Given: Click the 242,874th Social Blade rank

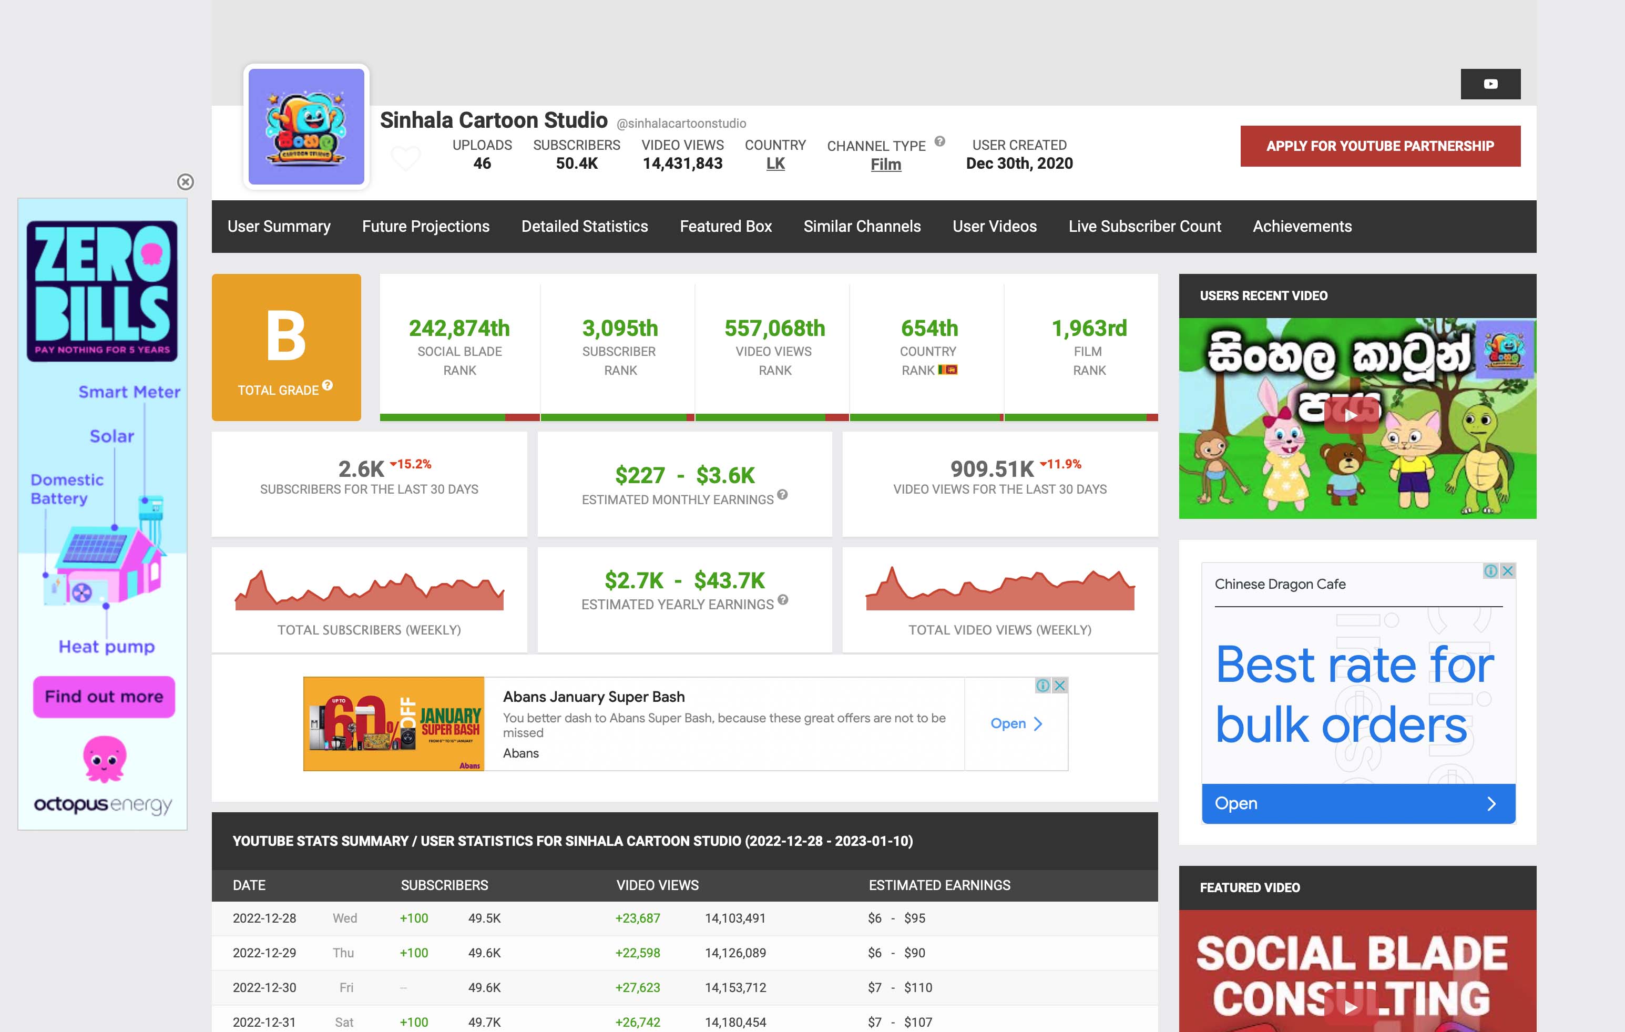Looking at the screenshot, I should point(459,328).
